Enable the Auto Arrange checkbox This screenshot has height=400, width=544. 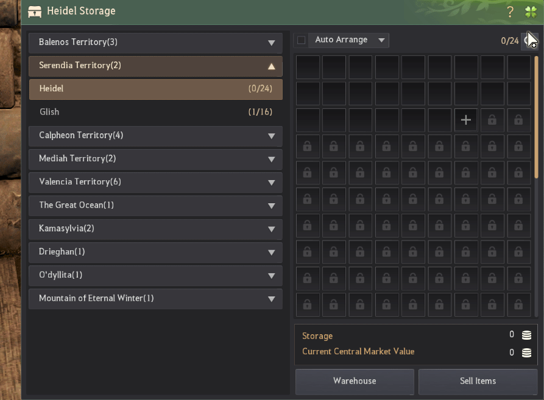(x=301, y=40)
